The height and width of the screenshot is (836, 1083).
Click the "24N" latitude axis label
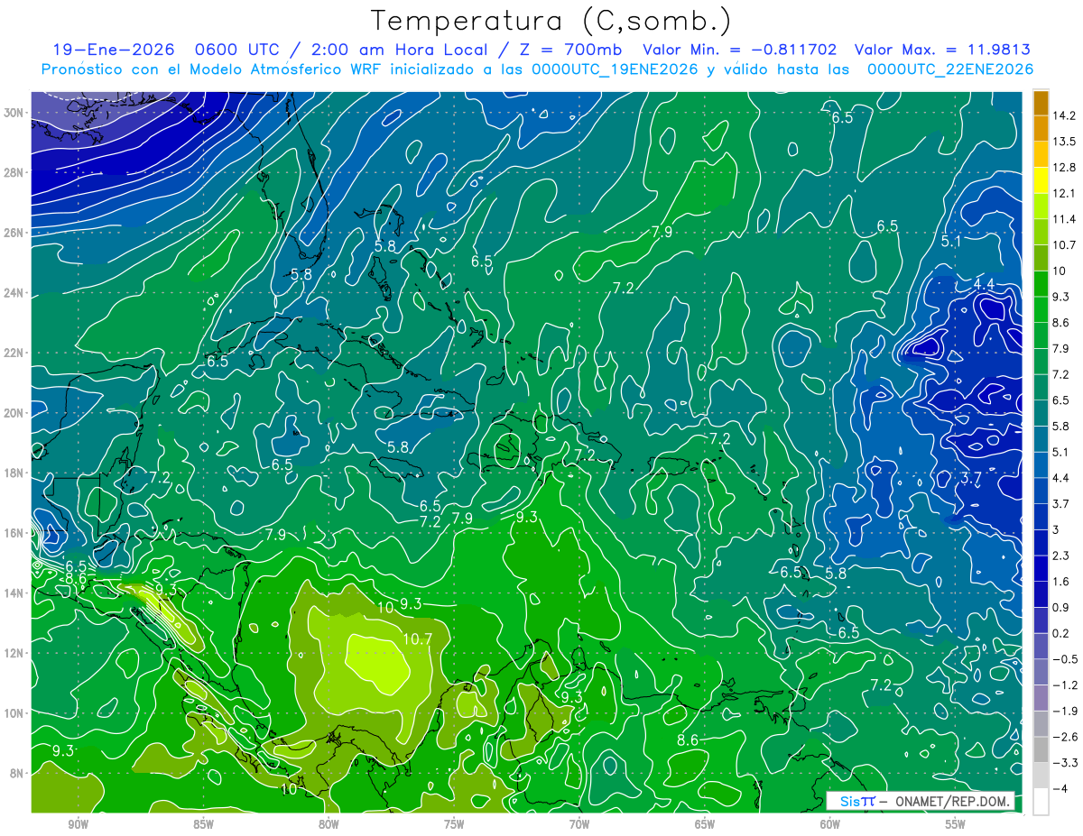[14, 292]
